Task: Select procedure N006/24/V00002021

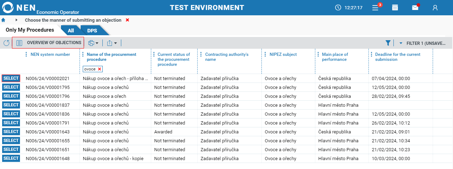Action: [x=11, y=78]
